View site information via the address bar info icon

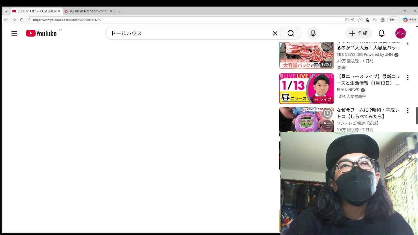coord(29,20)
